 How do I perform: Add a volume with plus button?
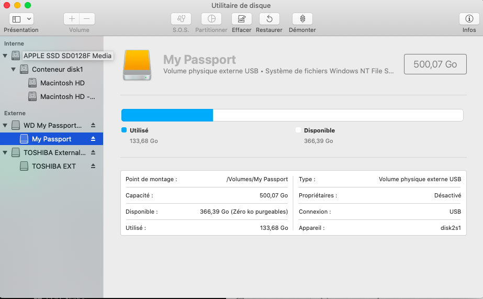coord(72,19)
